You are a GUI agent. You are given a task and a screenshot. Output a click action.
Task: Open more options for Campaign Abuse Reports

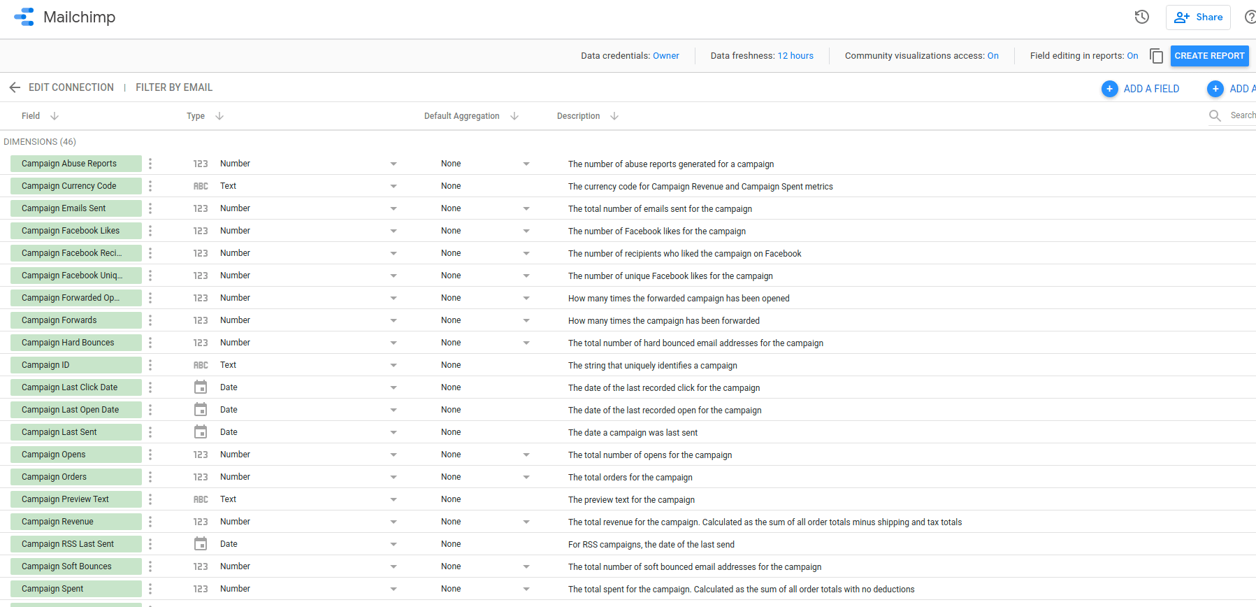pyautogui.click(x=150, y=164)
